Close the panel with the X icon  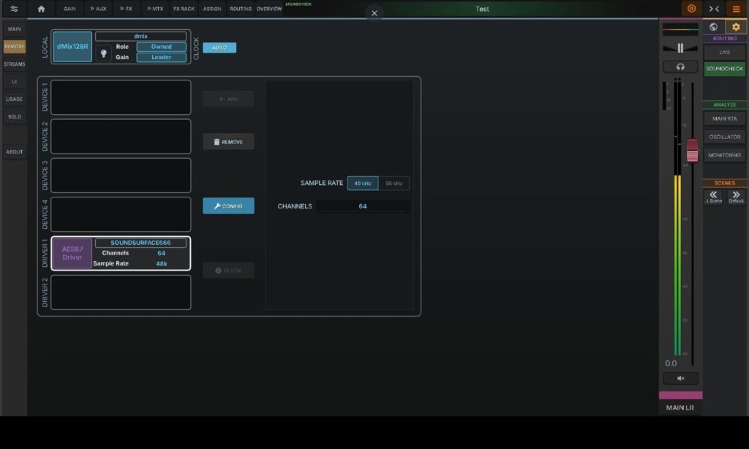374,13
